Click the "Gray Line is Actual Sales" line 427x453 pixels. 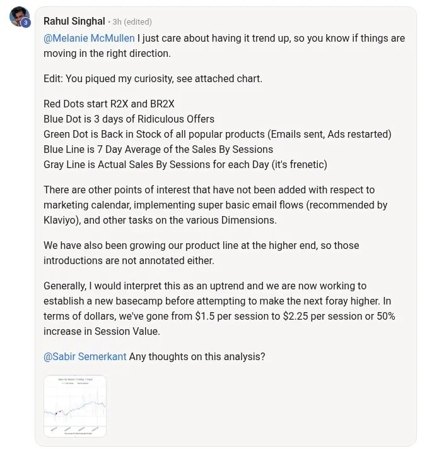click(185, 165)
